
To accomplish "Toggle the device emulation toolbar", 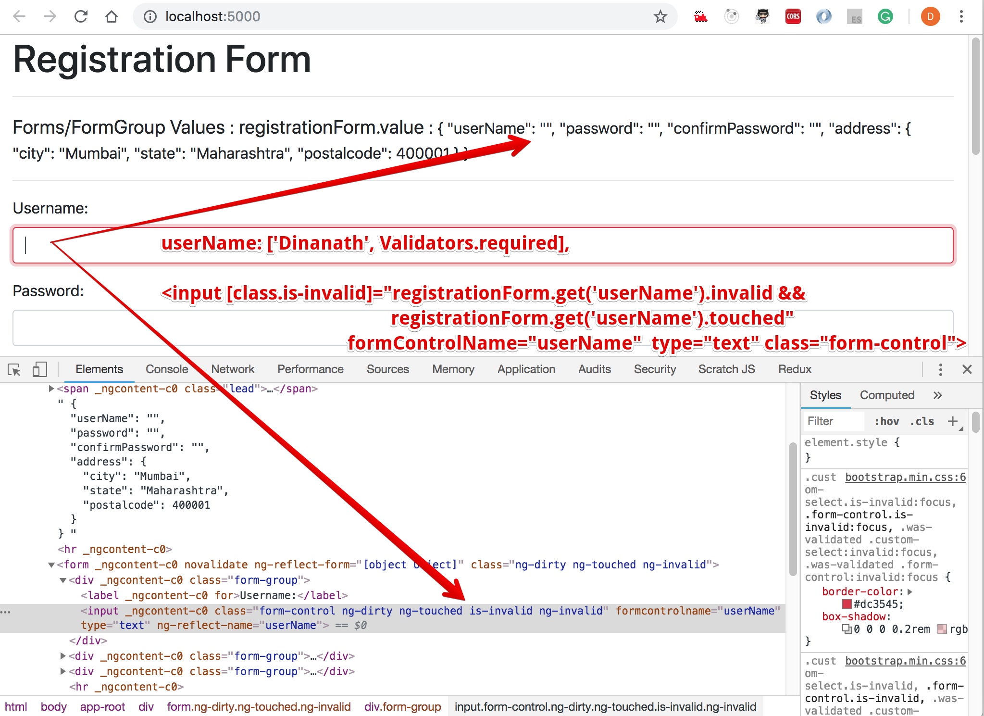I will click(x=39, y=369).
